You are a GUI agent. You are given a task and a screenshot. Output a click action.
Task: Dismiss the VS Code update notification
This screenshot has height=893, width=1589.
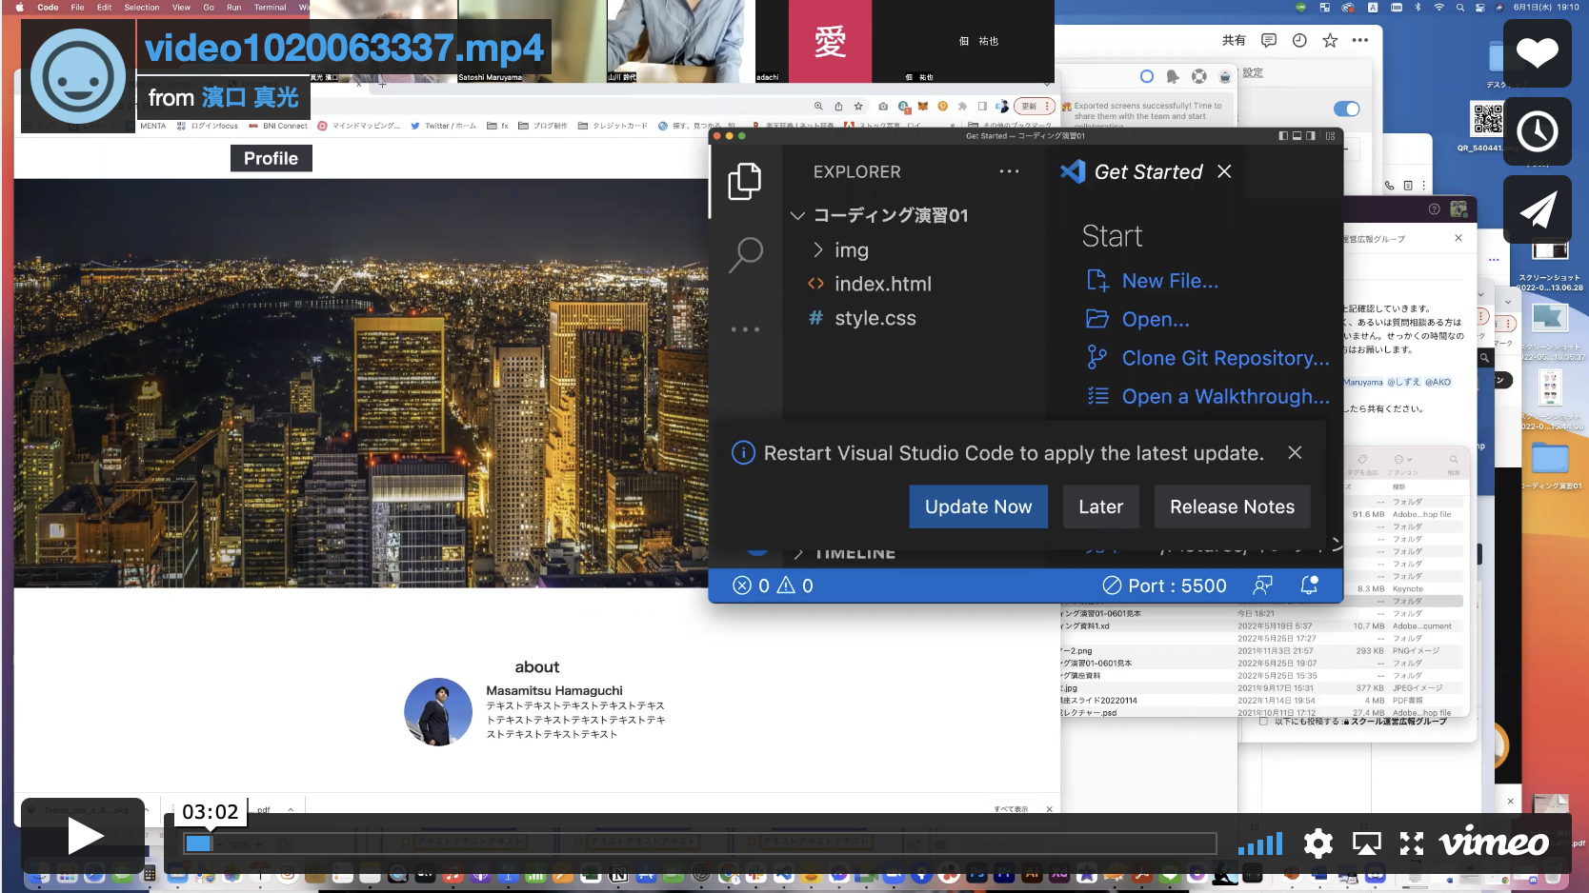[1295, 453]
